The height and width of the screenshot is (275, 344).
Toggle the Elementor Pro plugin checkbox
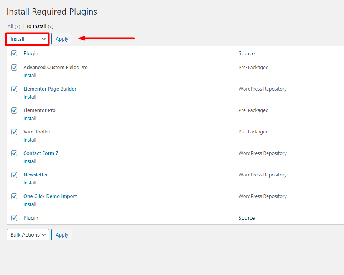pos(14,110)
